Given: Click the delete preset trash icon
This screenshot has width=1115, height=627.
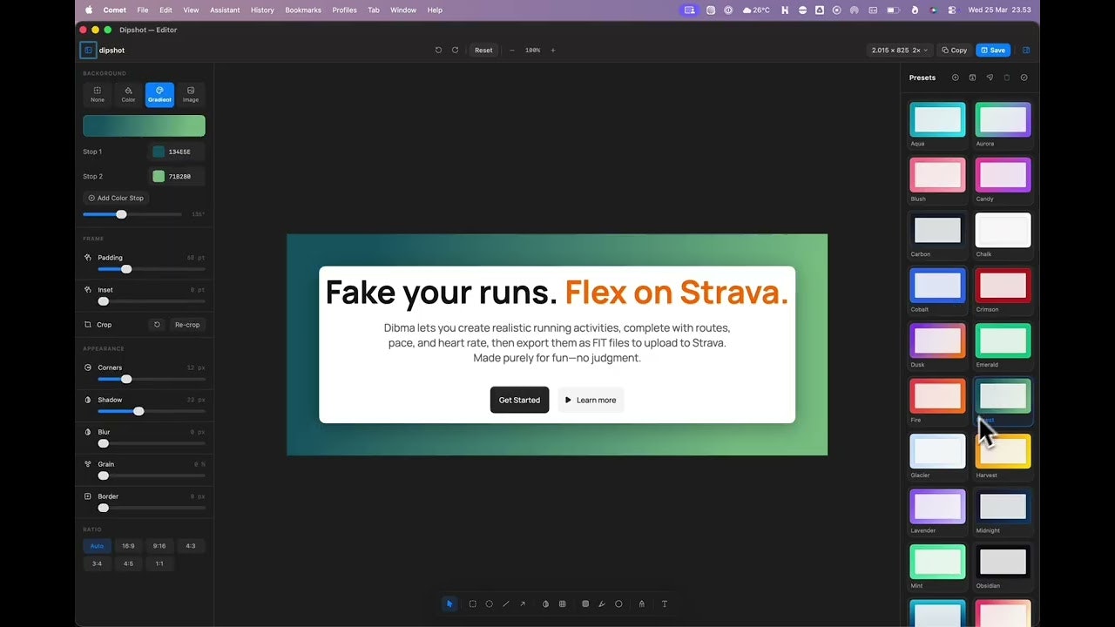Looking at the screenshot, I should (1007, 78).
